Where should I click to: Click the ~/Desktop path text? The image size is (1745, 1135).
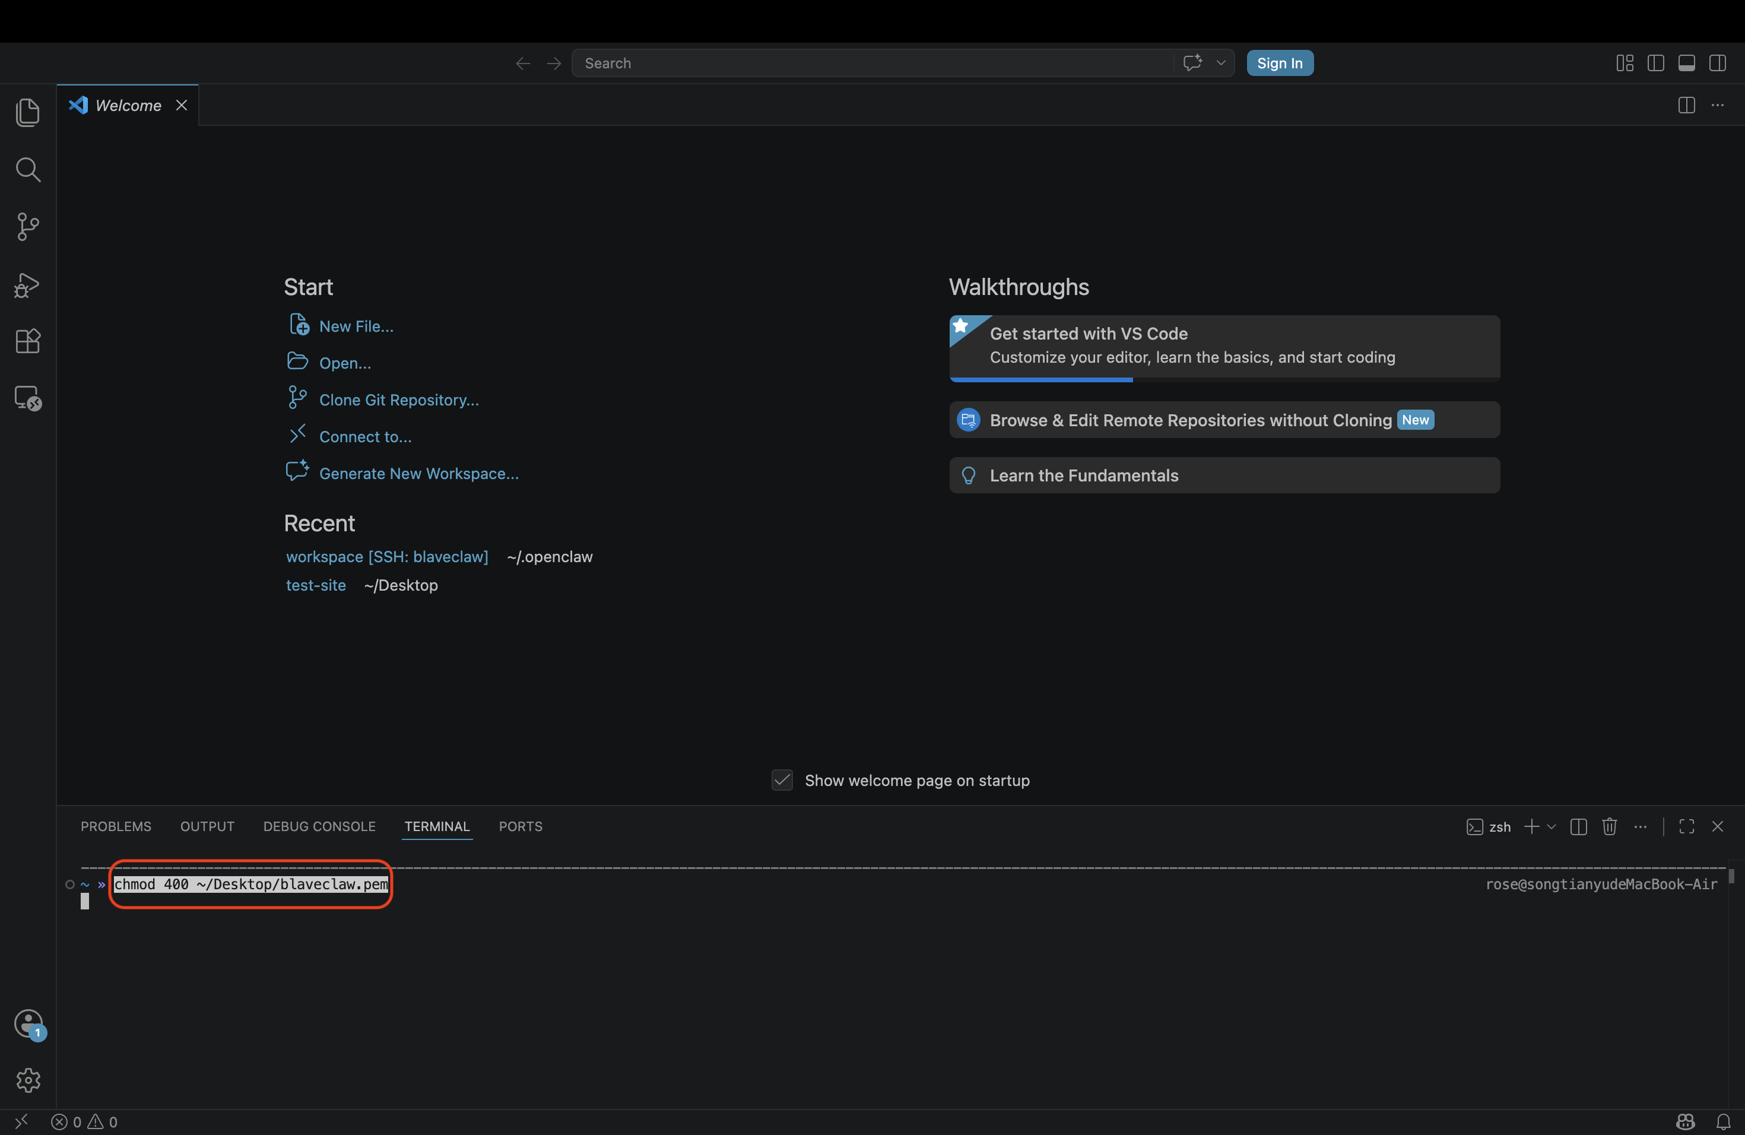click(401, 585)
